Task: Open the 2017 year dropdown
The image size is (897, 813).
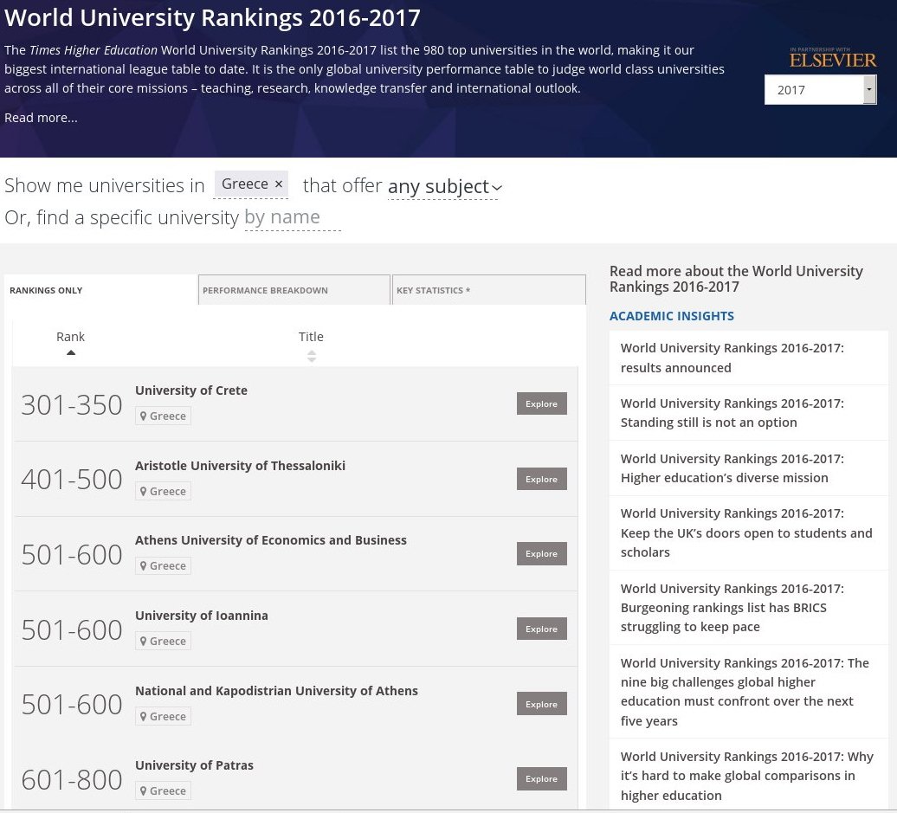Action: 820,90
